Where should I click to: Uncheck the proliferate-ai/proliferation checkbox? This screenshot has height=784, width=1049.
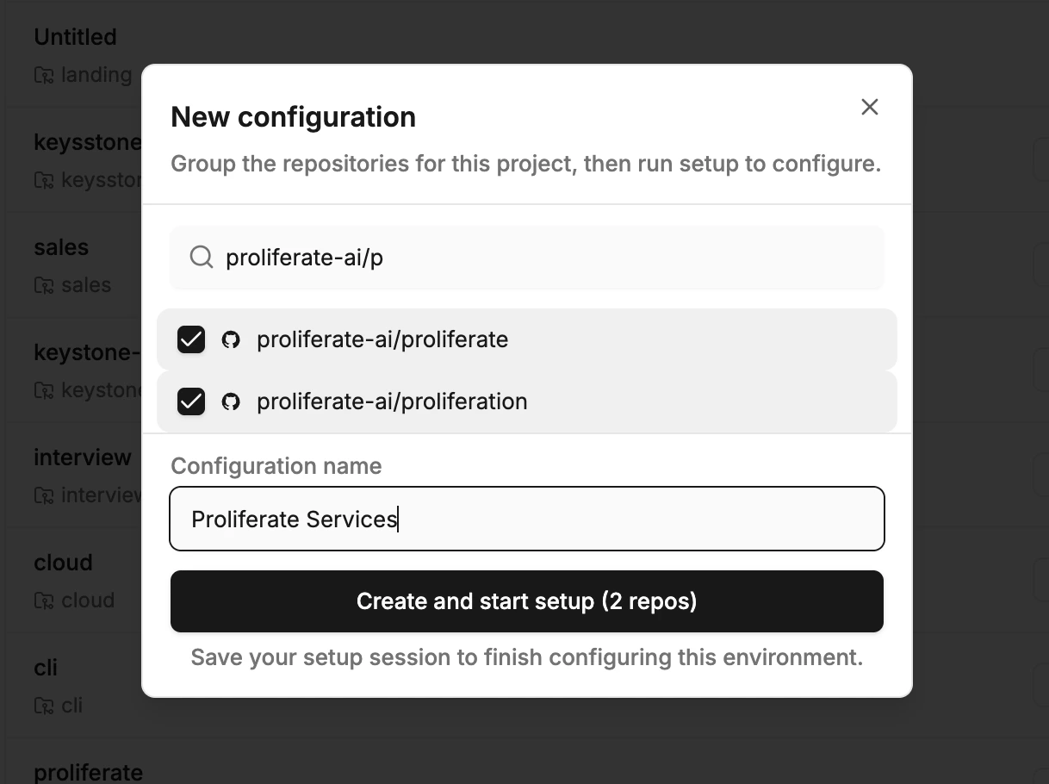(x=190, y=401)
